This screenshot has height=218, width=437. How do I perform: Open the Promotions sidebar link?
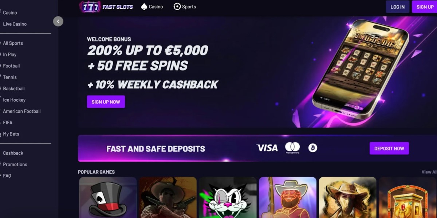15,165
